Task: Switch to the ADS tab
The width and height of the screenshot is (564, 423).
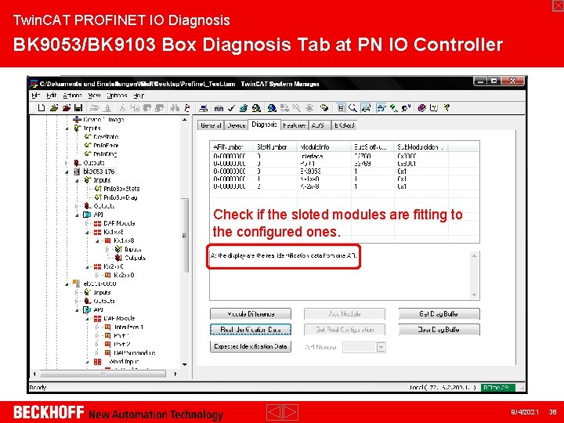Action: (x=318, y=125)
